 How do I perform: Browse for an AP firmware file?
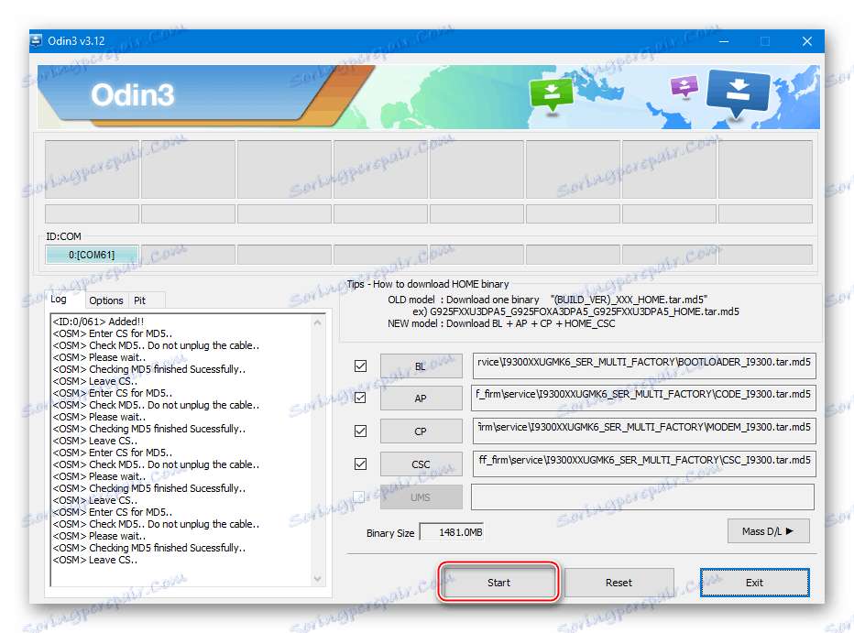pos(421,398)
